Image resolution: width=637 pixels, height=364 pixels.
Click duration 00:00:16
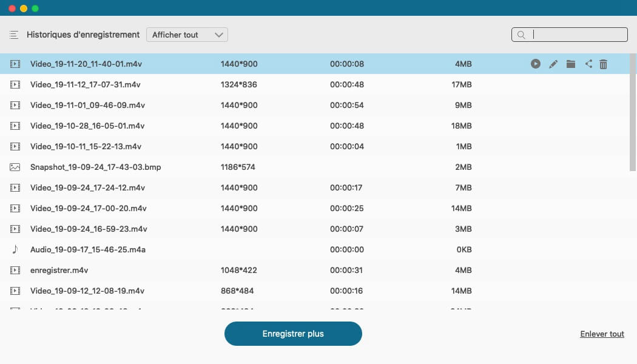[x=346, y=291]
